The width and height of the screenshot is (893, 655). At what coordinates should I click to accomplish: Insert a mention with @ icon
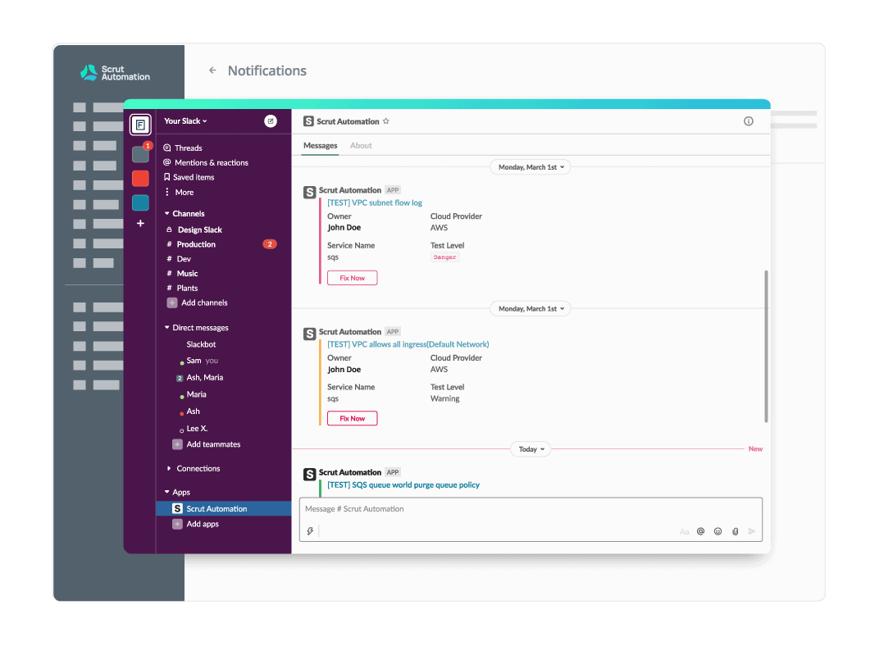(x=700, y=531)
